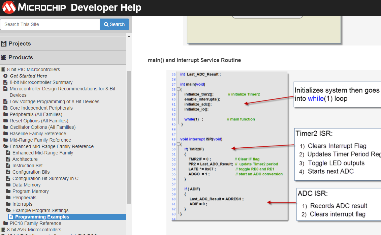Collapse Example Program Settings folder icon
This screenshot has height=235, width=381.
(x=8, y=210)
